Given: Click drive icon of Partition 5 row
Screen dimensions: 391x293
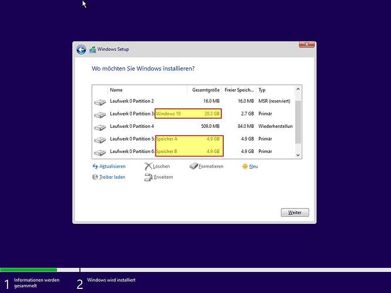Looking at the screenshot, I should (100, 140).
